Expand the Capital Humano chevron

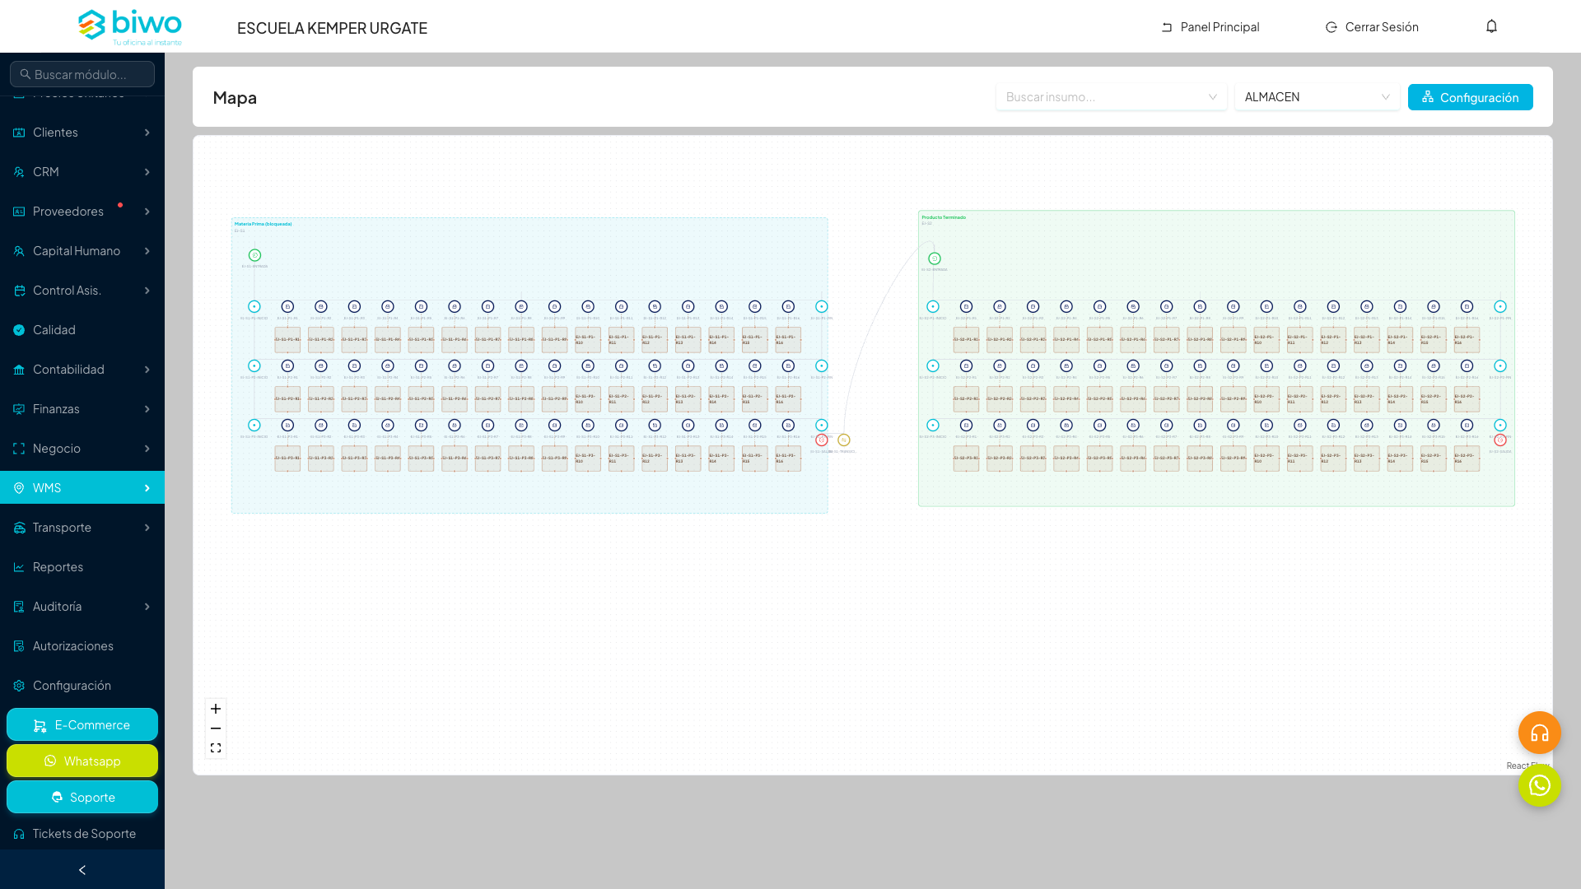pos(147,251)
